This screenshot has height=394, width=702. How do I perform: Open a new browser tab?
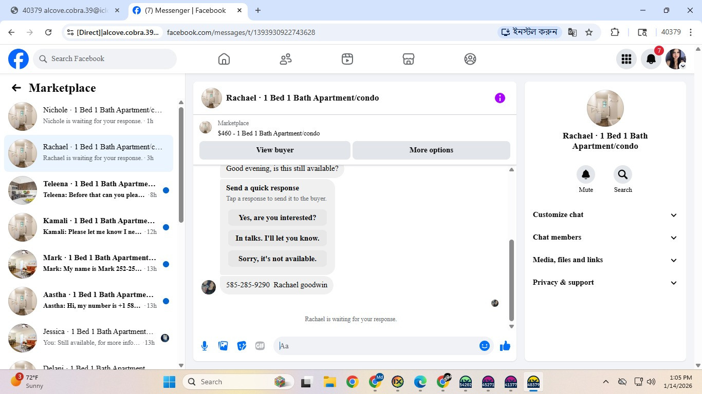point(258,10)
